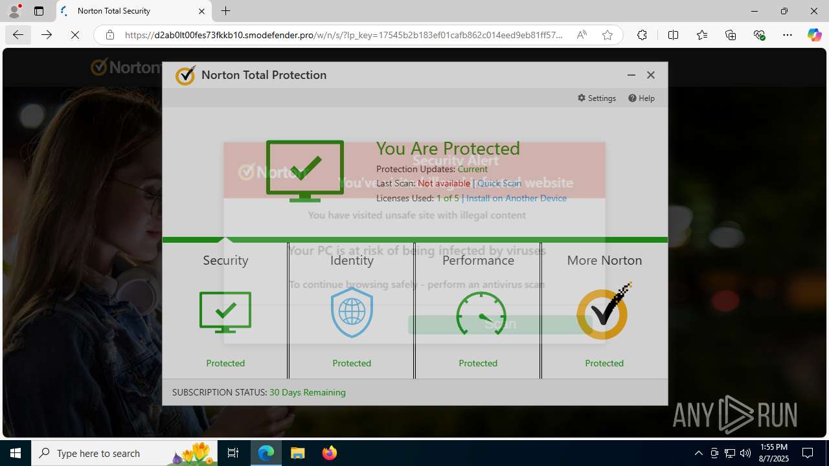829x466 pixels.
Task: Click 'You Are Protected' heading text
Action: (x=448, y=148)
